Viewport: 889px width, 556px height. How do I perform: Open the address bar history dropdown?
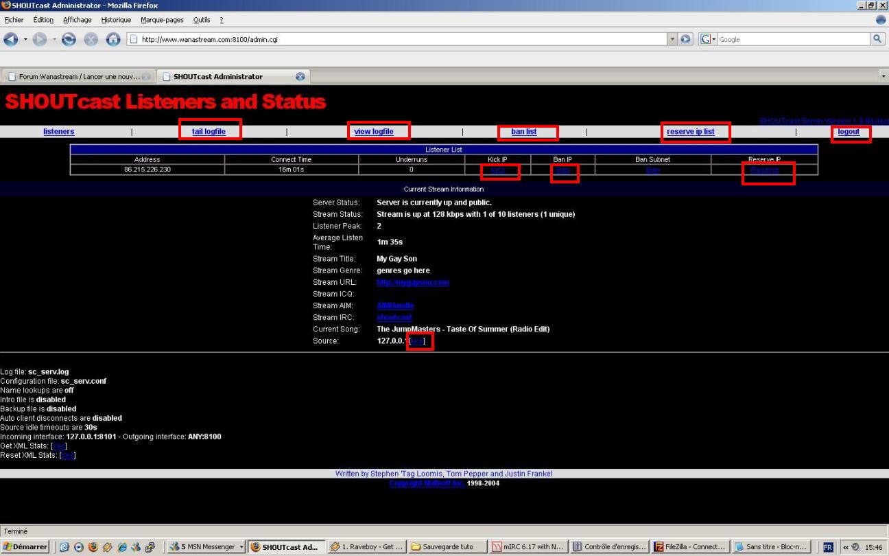coord(672,39)
